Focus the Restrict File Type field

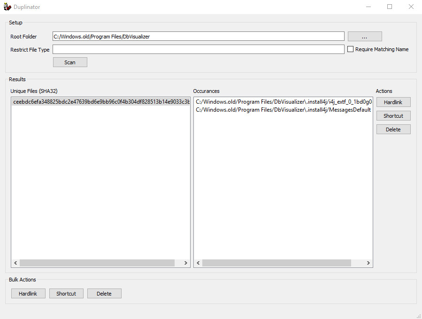point(199,49)
